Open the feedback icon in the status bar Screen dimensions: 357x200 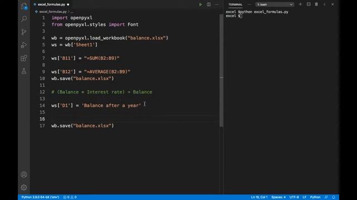click(x=326, y=197)
